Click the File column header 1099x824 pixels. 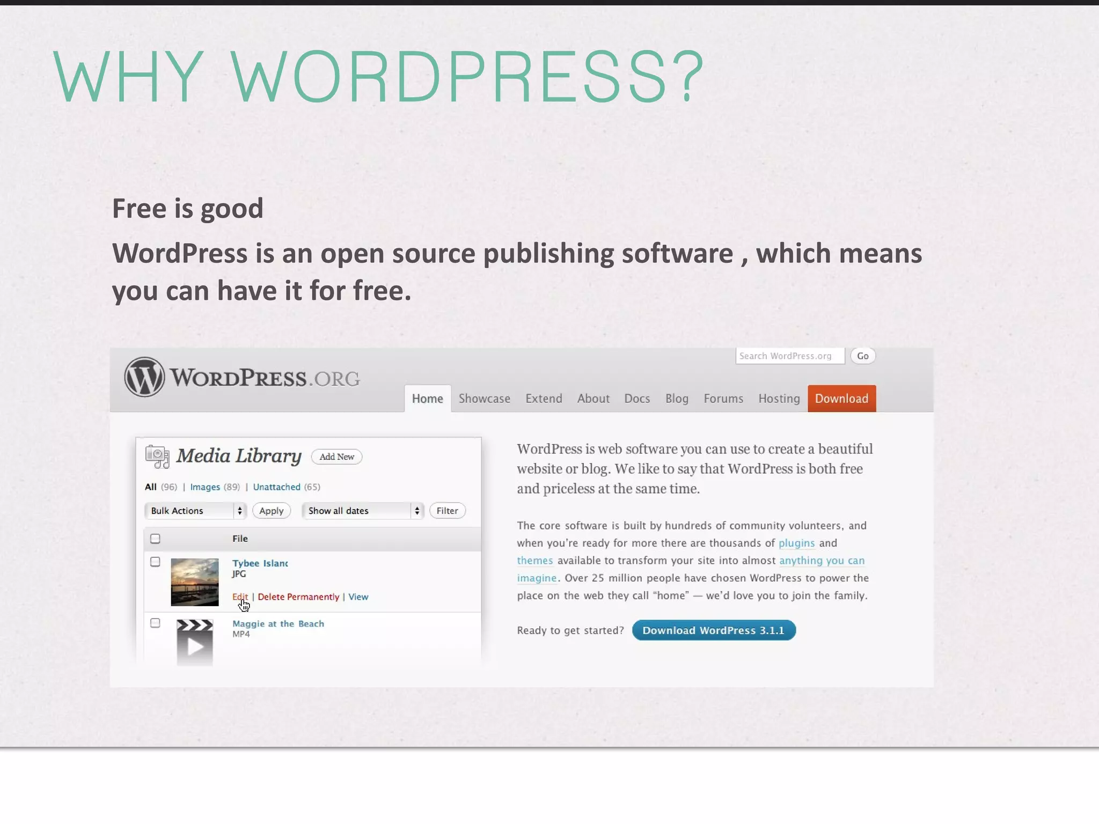(x=240, y=539)
